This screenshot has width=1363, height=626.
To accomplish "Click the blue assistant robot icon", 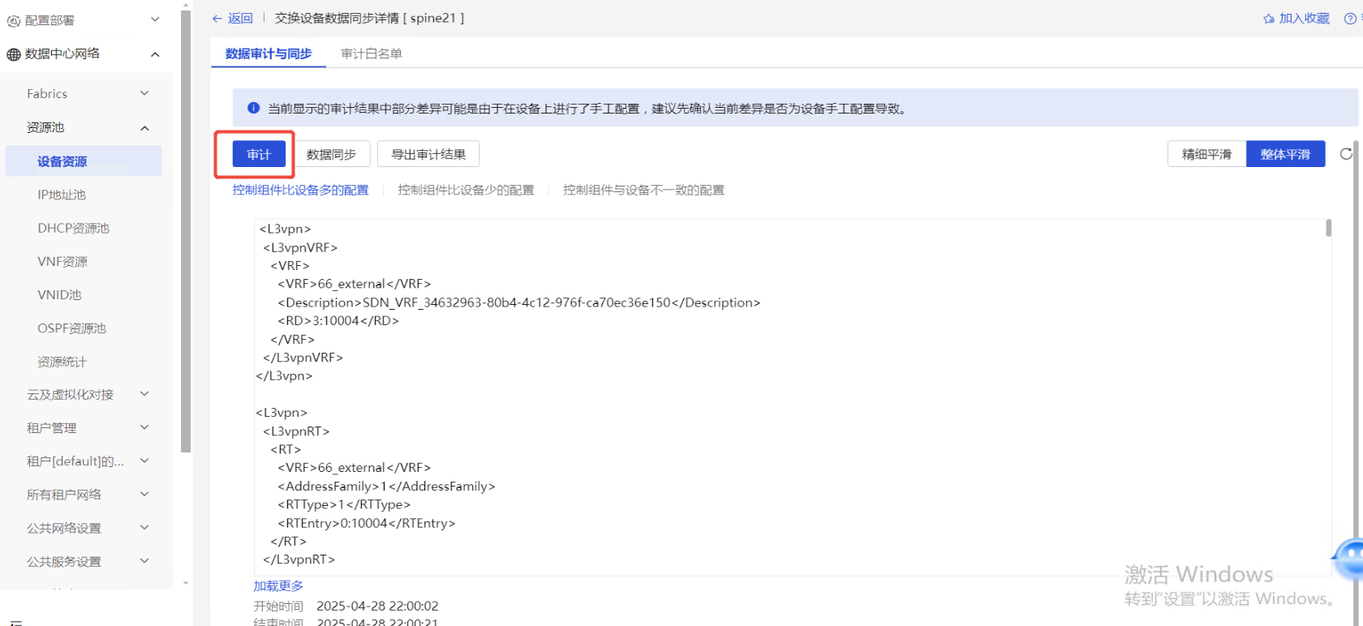I will (1348, 559).
